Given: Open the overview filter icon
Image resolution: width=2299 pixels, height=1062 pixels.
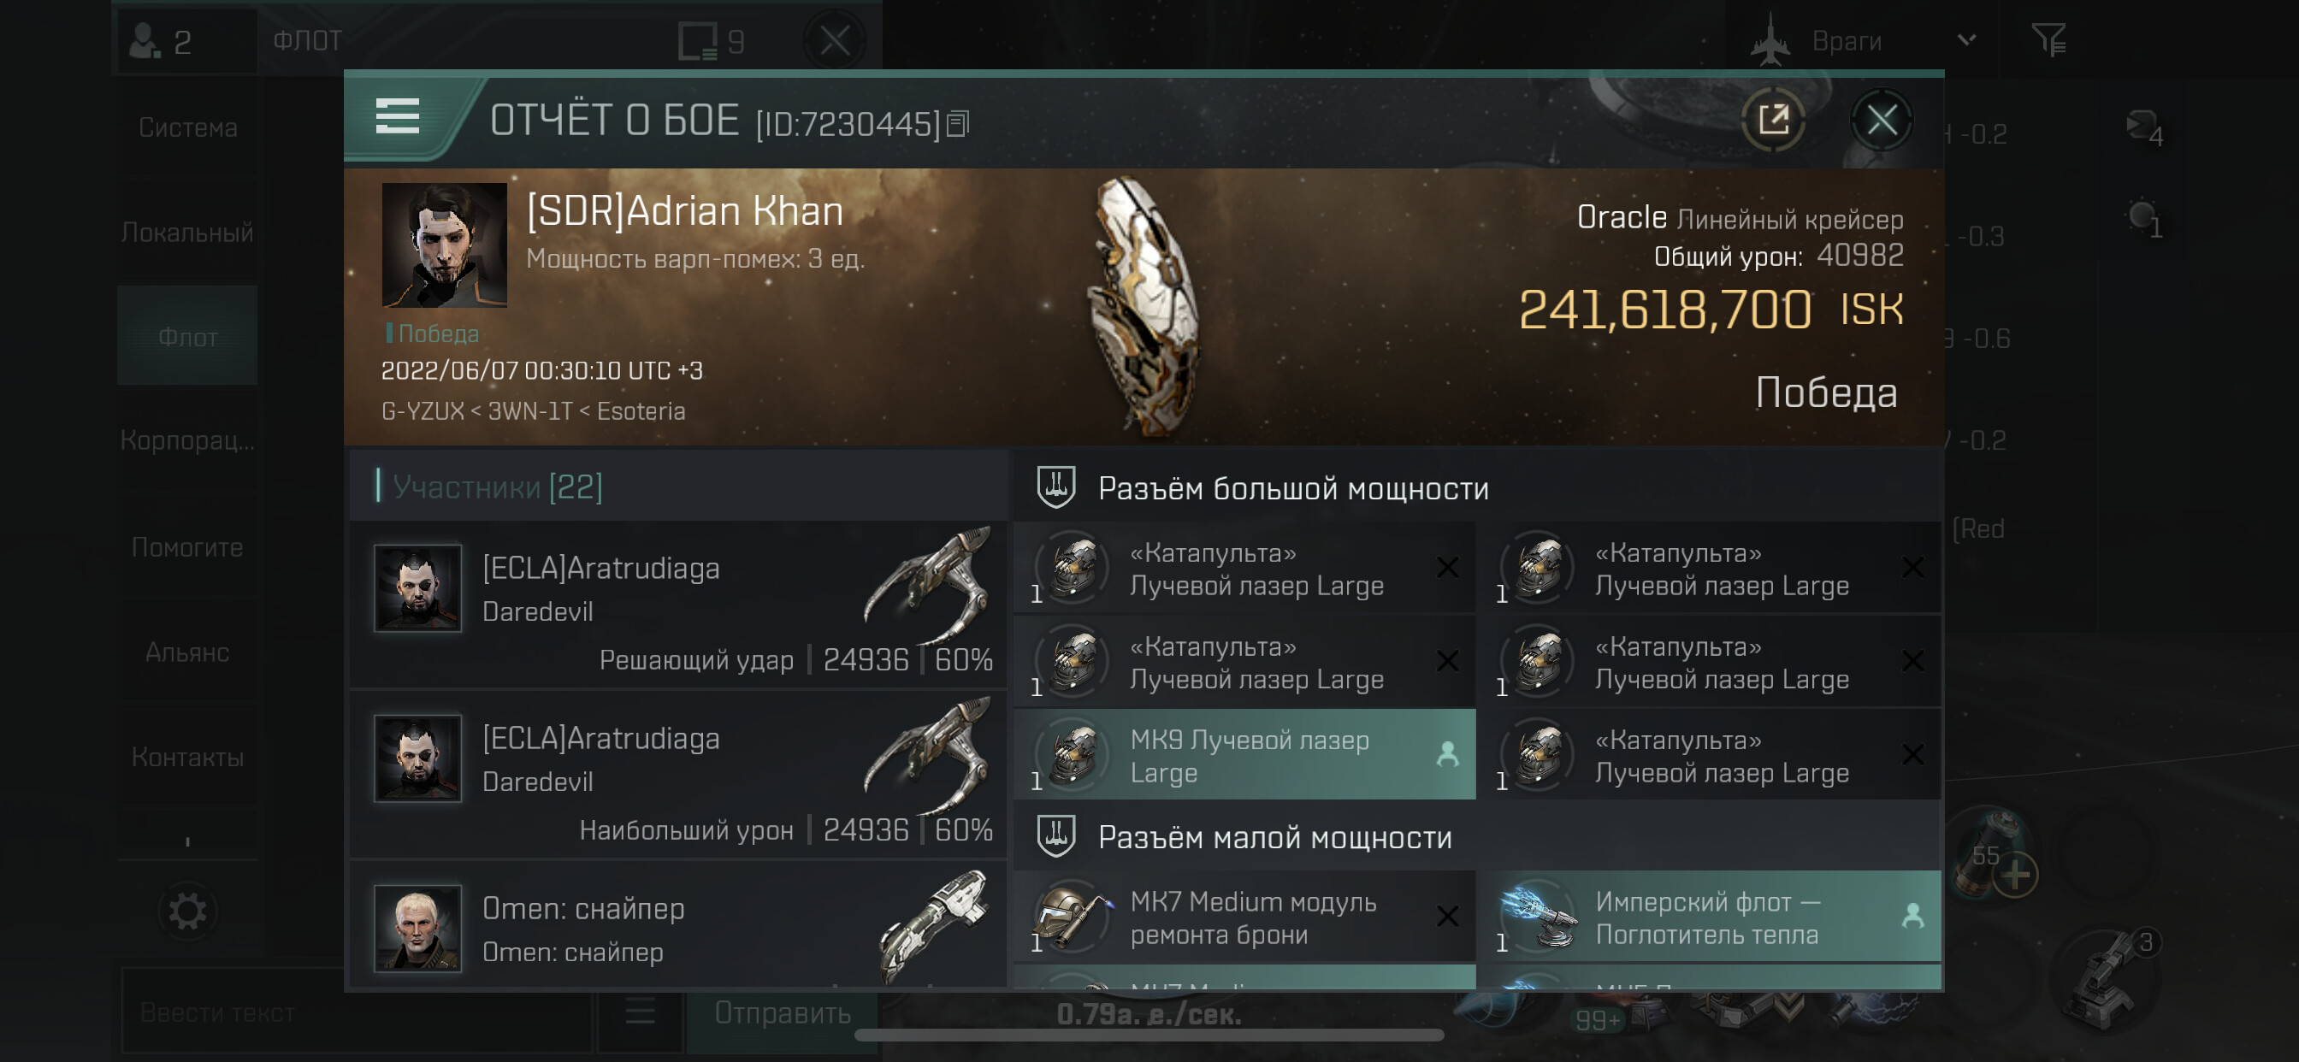Looking at the screenshot, I should (2049, 40).
